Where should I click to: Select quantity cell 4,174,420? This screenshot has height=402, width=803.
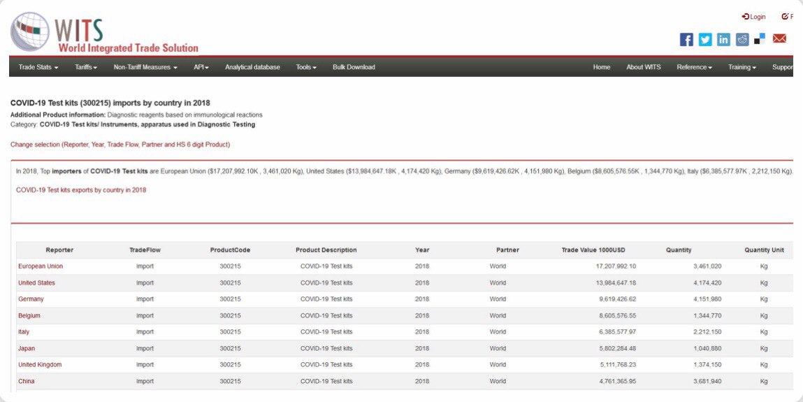tap(707, 282)
